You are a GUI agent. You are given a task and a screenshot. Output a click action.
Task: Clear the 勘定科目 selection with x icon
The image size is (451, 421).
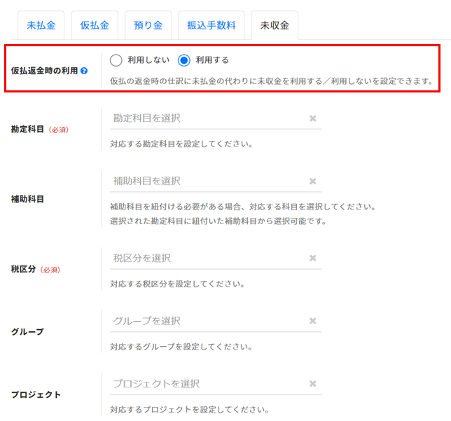(313, 118)
